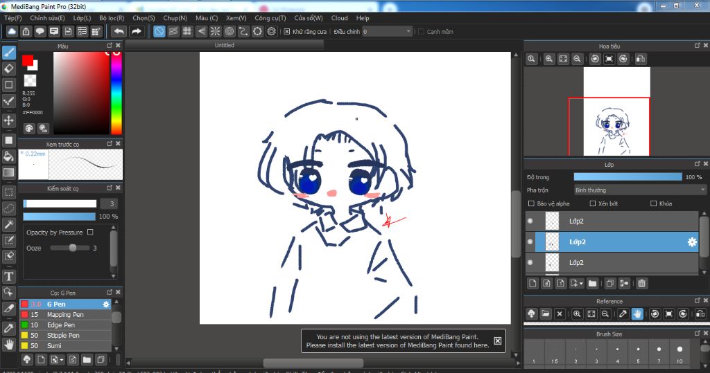Open the Công cụ(T) menu
Viewport: 710px width, 373px height.
[270, 18]
